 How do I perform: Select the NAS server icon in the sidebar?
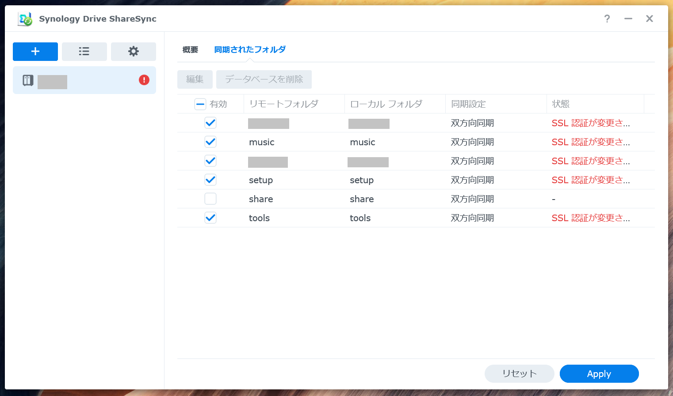(27, 80)
